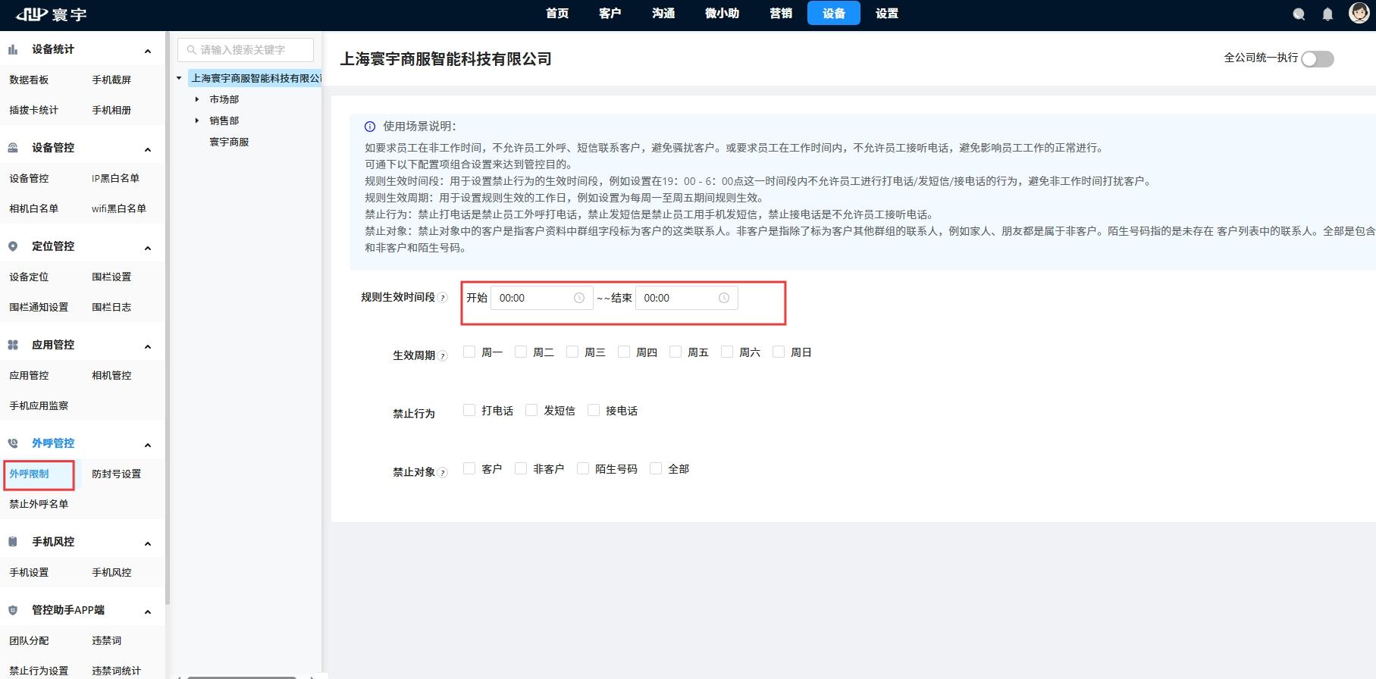Select 寰宇商服 in department tree

[x=229, y=142]
